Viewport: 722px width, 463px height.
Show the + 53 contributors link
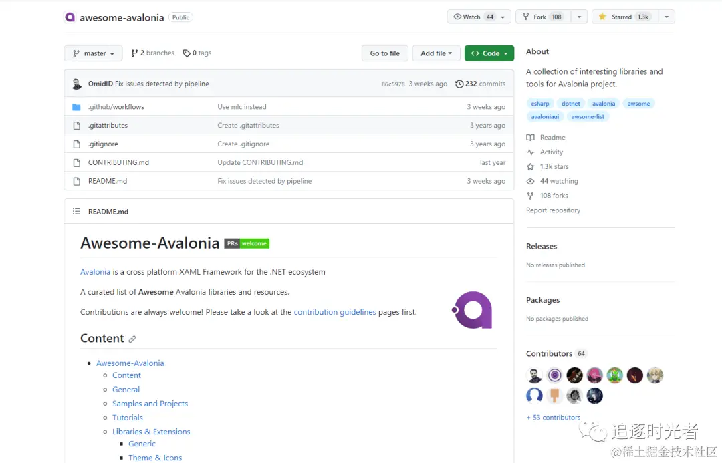coord(553,418)
